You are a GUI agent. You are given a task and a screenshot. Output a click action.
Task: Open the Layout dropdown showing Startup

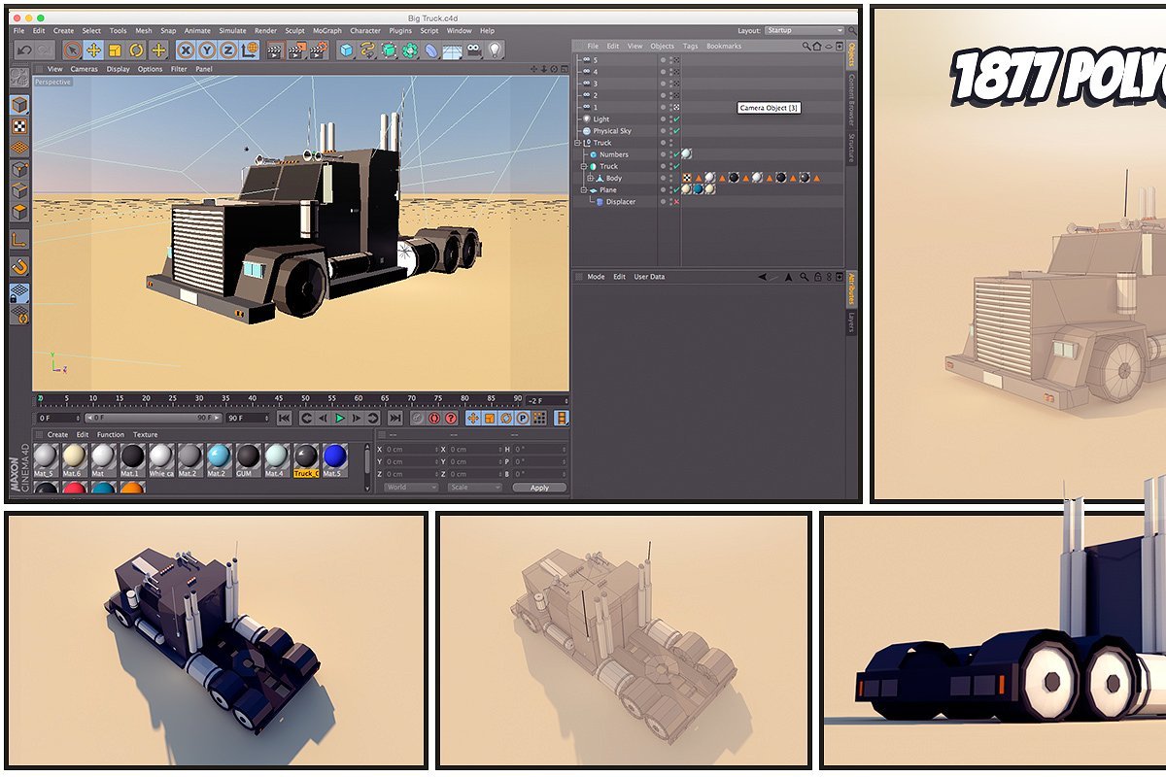803,30
